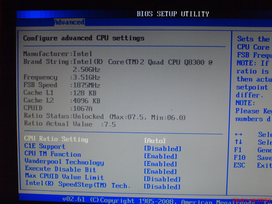Click the CPUID 1067A line

[x=58, y=108]
